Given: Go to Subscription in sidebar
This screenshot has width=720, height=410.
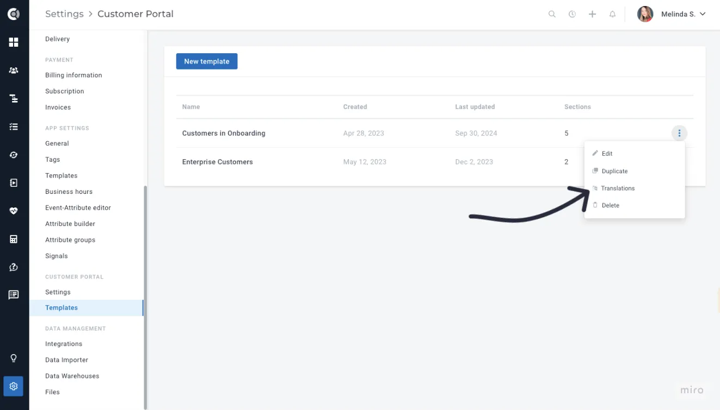Looking at the screenshot, I should tap(65, 91).
